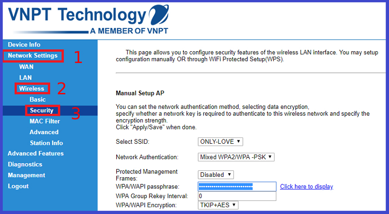The image size is (389, 214).
Task: Open MAC Filter settings
Action: [x=45, y=121]
